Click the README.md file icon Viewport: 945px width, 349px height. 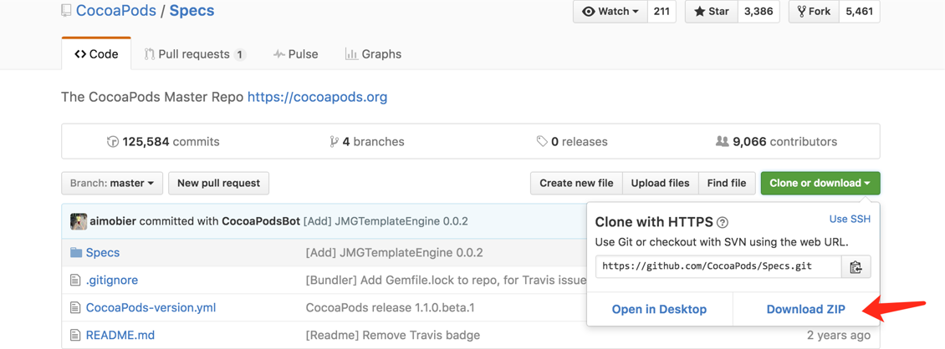[75, 335]
